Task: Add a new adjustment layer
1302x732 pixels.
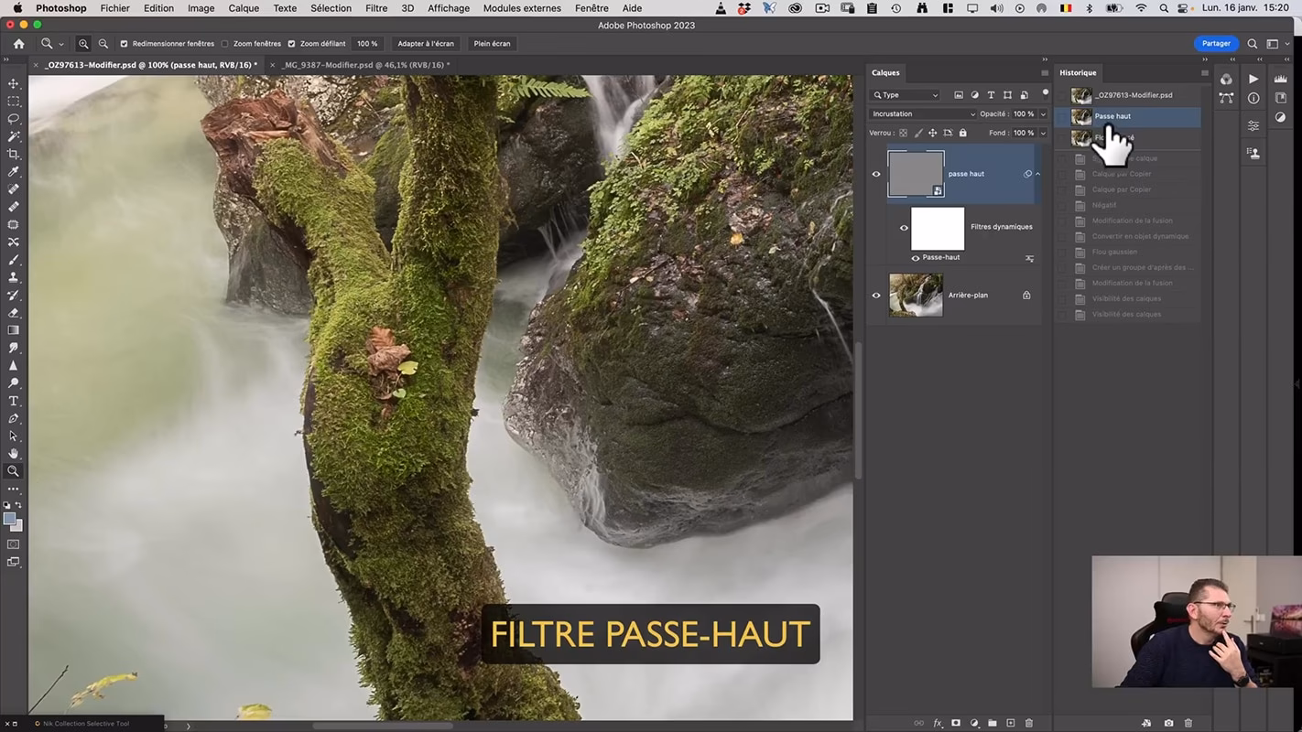Action: [974, 723]
